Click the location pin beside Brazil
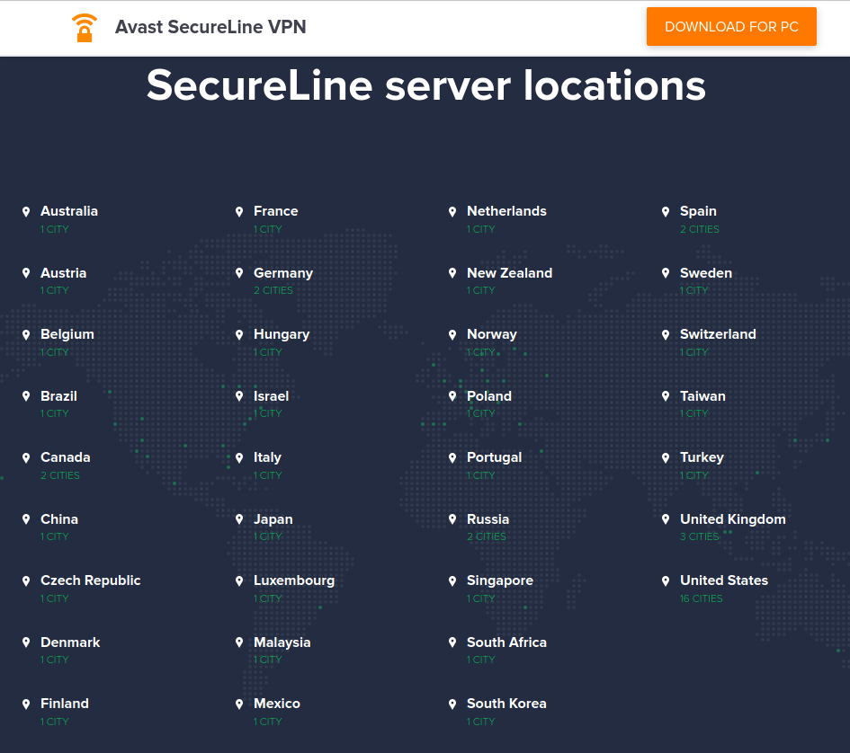 [x=26, y=396]
